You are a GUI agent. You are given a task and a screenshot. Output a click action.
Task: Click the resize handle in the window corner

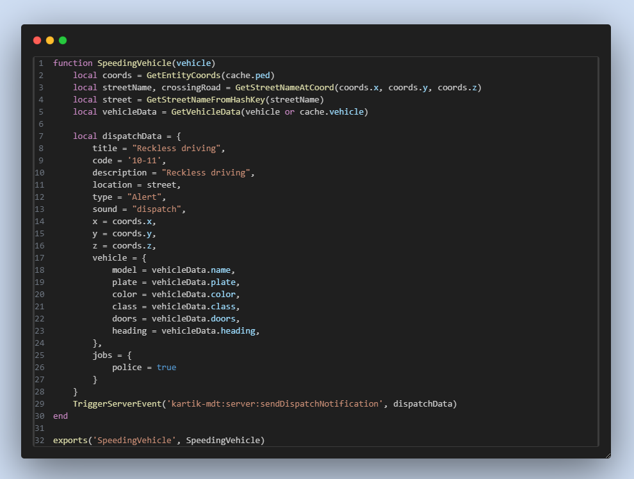[x=607, y=455]
